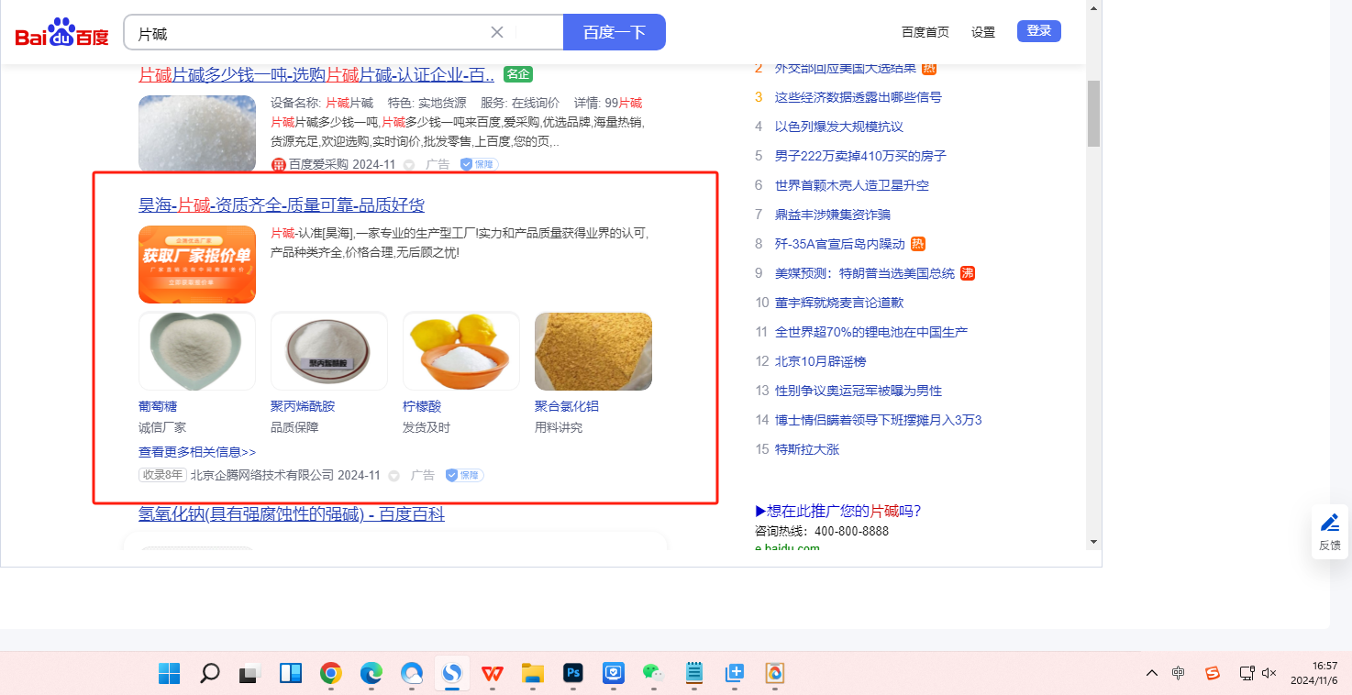Click the 聚丙烯酰胺 product link text

[303, 406]
